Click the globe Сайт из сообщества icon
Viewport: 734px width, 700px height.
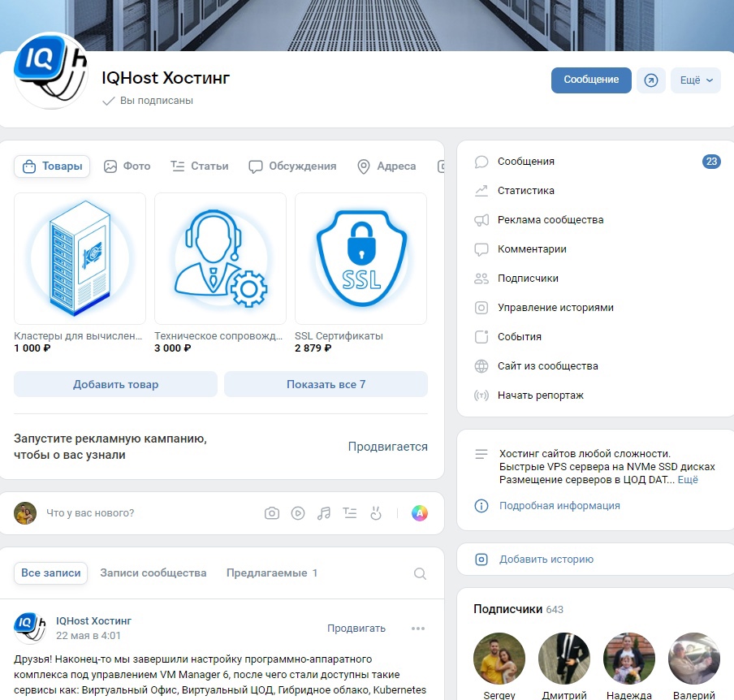pos(481,366)
